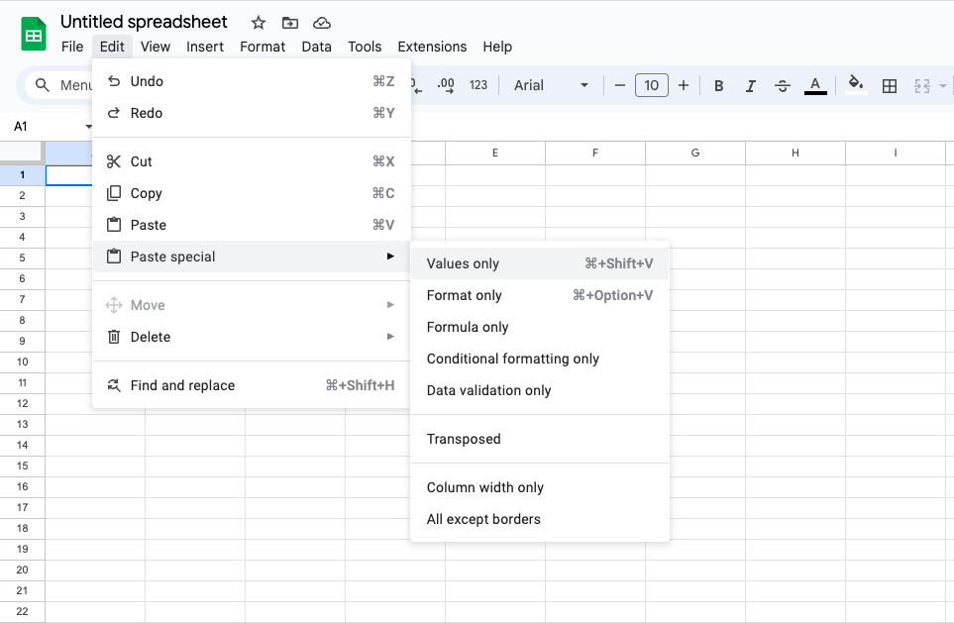
Task: Paste Column width only
Action: point(540,488)
